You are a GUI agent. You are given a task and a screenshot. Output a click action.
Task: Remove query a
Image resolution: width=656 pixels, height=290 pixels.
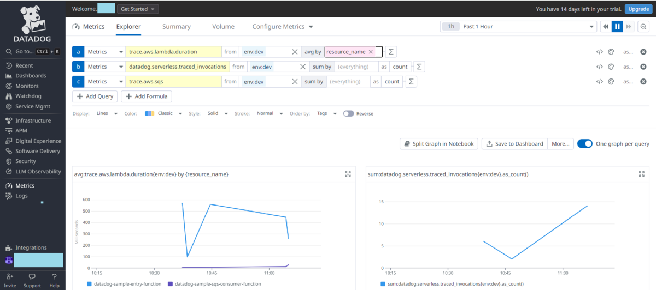(x=643, y=52)
